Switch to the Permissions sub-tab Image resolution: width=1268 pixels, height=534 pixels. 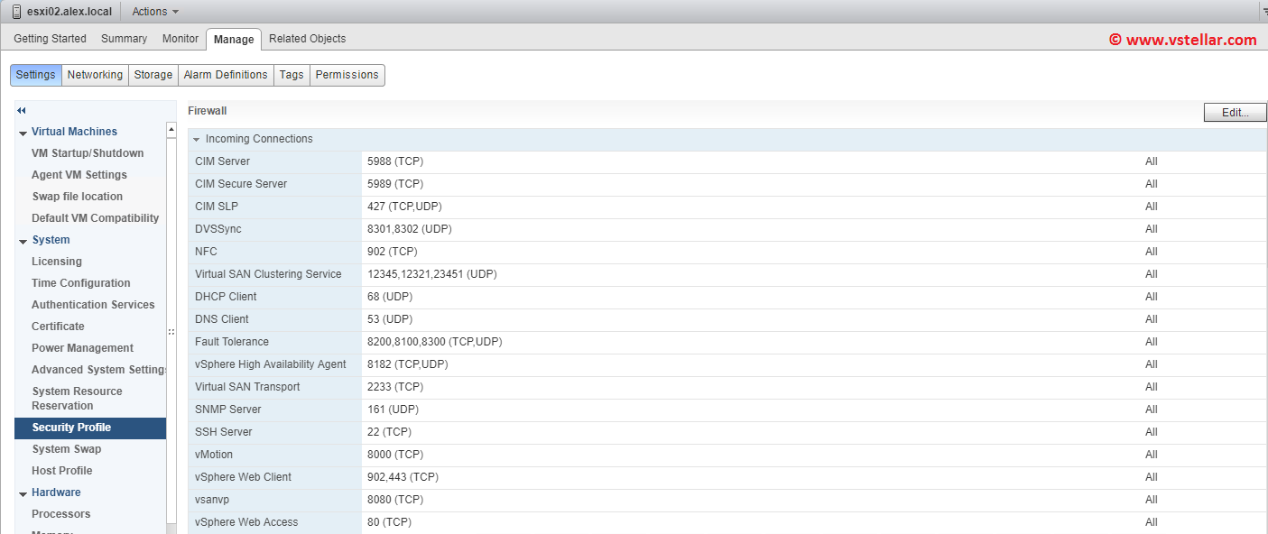(x=347, y=75)
